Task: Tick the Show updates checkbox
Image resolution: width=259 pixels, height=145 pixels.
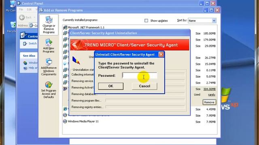Action: pos(146,21)
